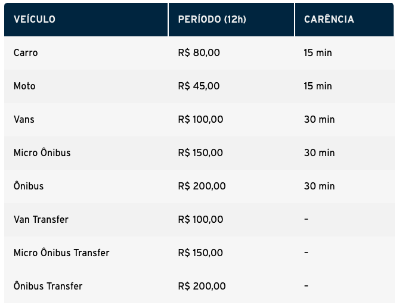Click the PERÍODO (12h) column header
This screenshot has width=396, height=305.
(212, 19)
